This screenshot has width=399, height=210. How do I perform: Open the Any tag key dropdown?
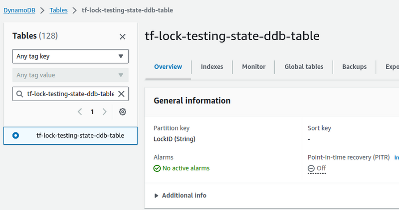[x=70, y=56]
